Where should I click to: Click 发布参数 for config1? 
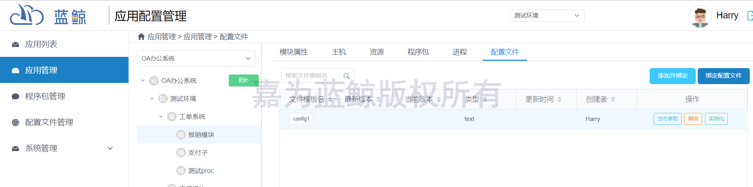point(667,119)
